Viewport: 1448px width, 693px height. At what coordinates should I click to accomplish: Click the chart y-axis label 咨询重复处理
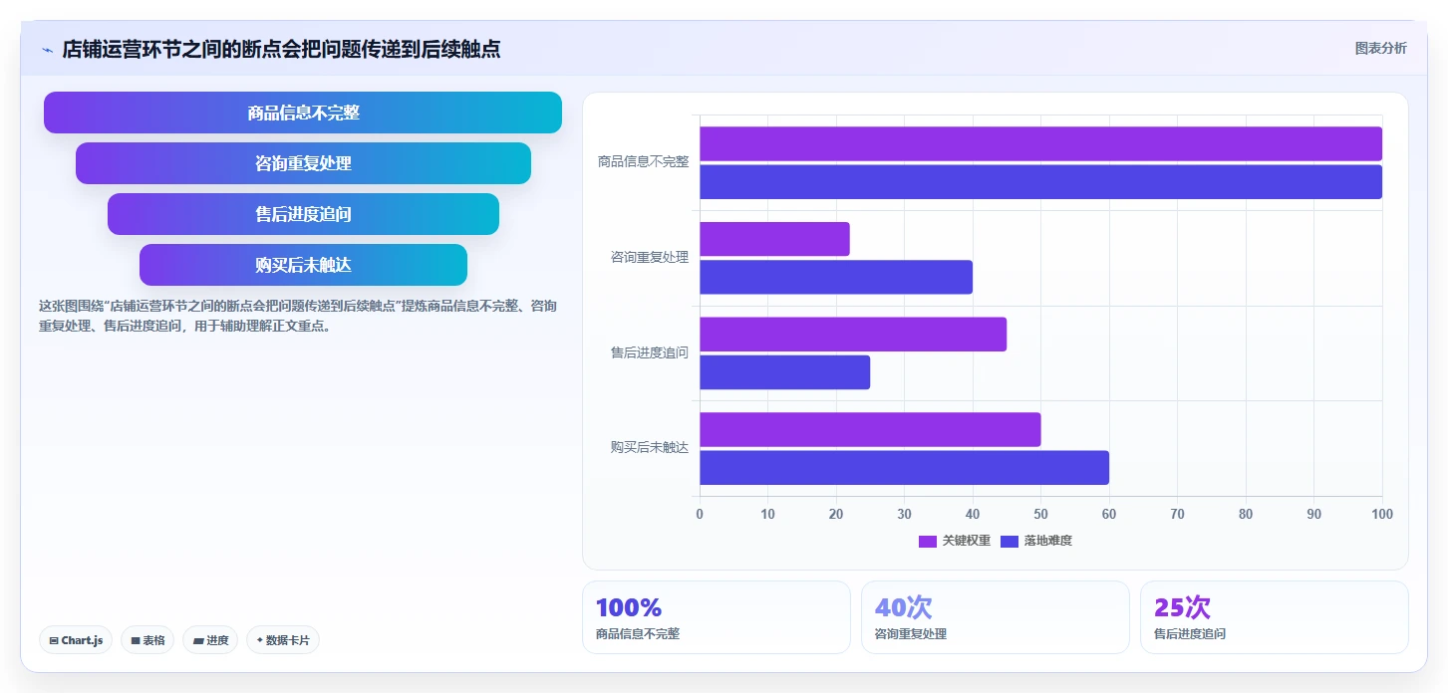coord(650,257)
